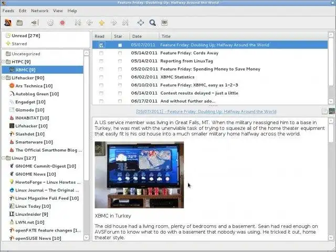336x252 pixels.
Task: Go to next item using toolbar arrow
Action: pos(113,23)
